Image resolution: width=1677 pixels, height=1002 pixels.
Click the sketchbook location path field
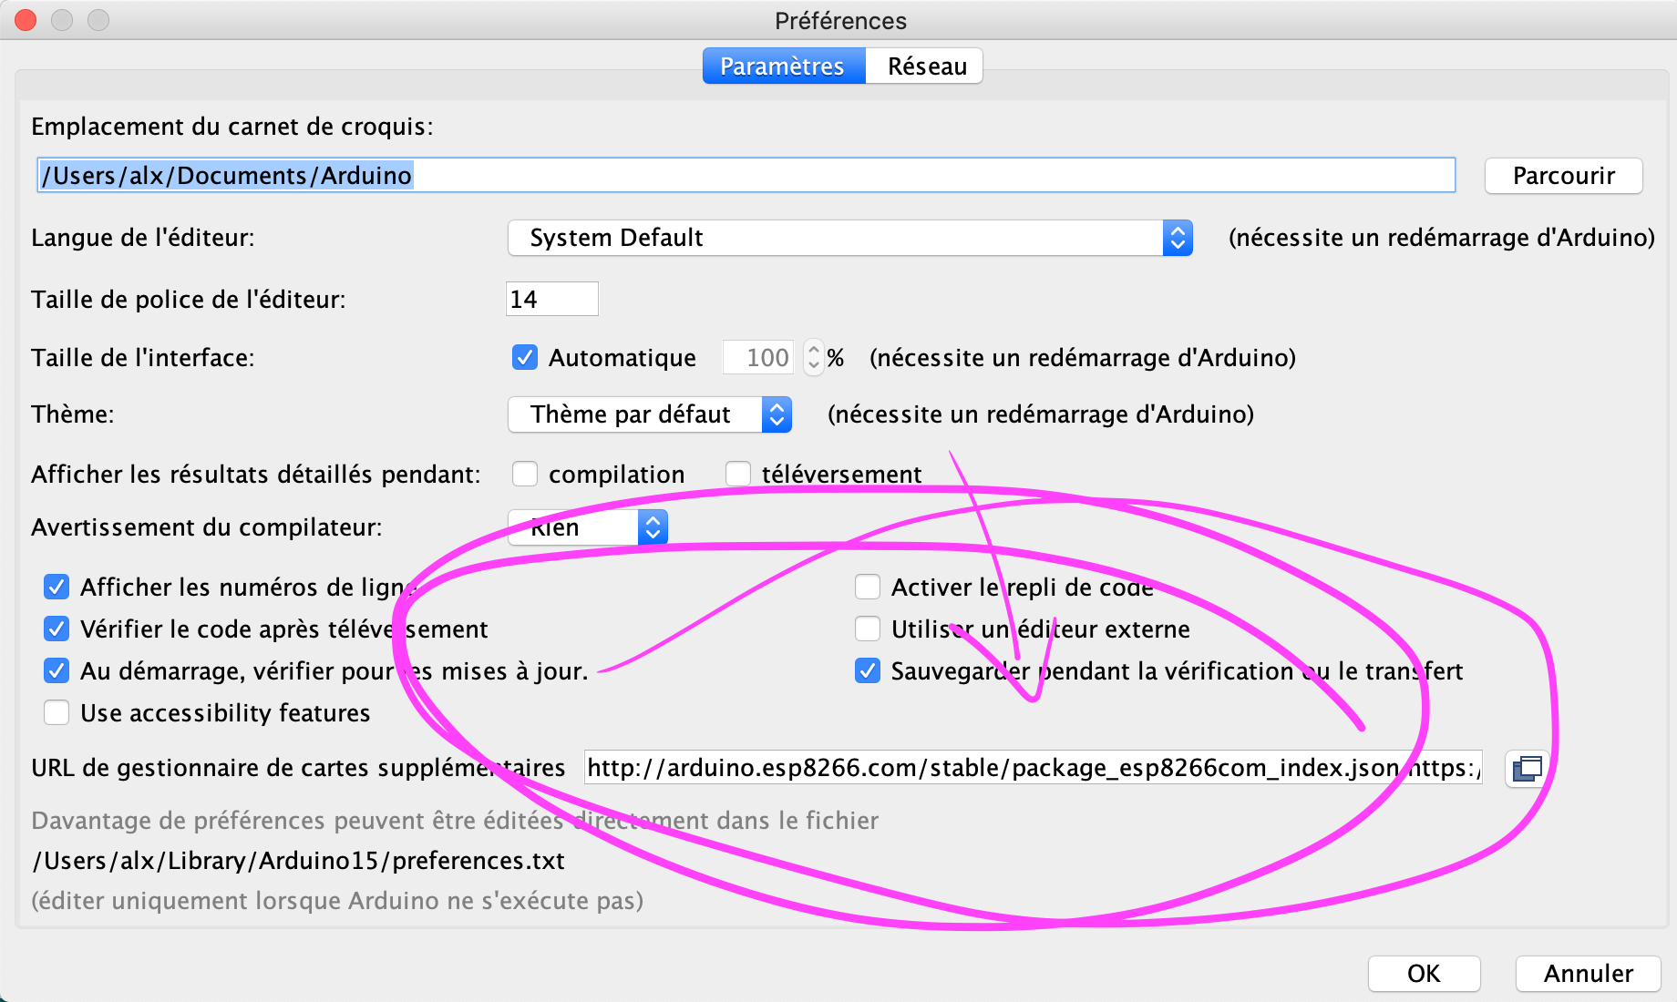tap(746, 176)
